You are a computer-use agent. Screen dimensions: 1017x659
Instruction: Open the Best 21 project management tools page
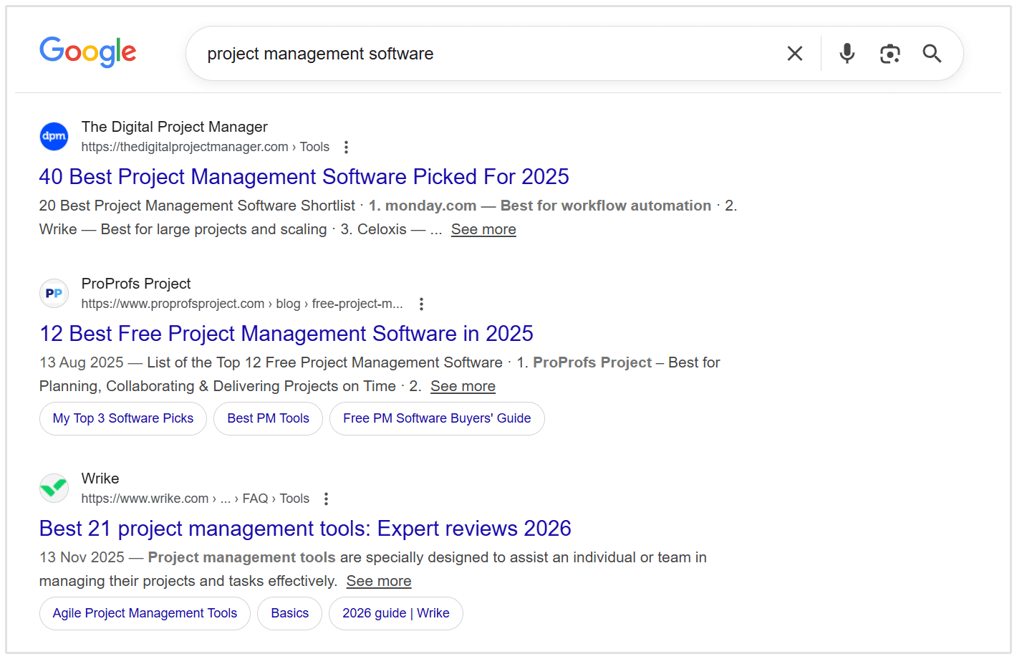point(305,529)
